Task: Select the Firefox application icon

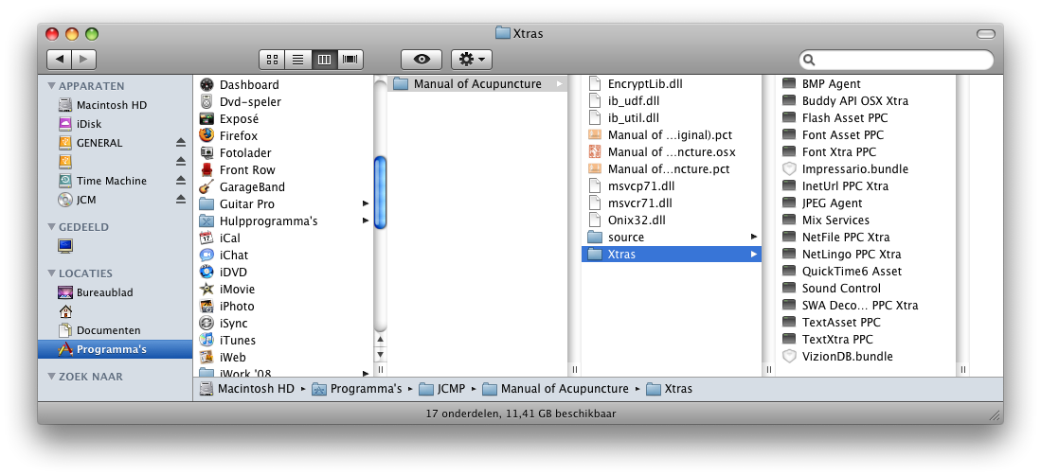Action: coord(207,136)
